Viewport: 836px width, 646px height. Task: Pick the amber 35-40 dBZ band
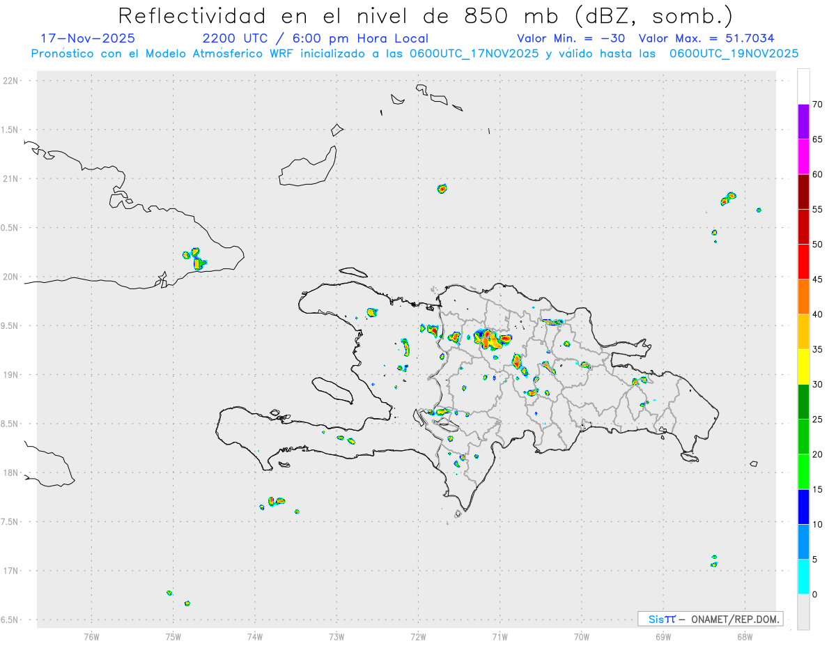tap(803, 332)
